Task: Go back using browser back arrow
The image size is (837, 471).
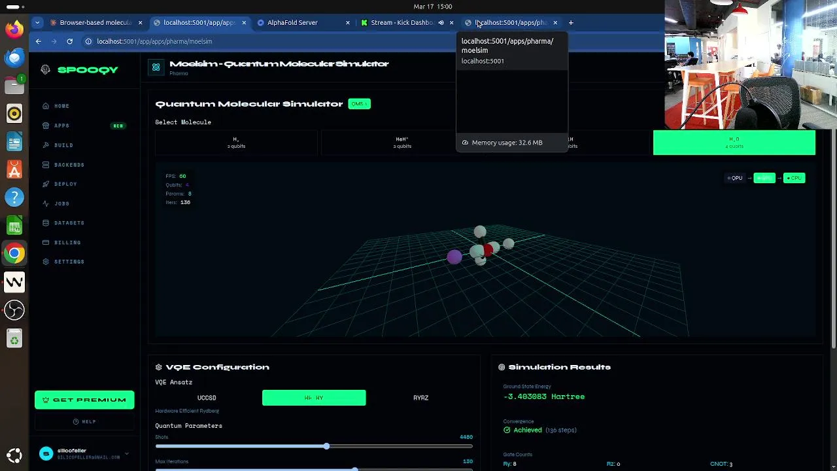Action: 38,41
